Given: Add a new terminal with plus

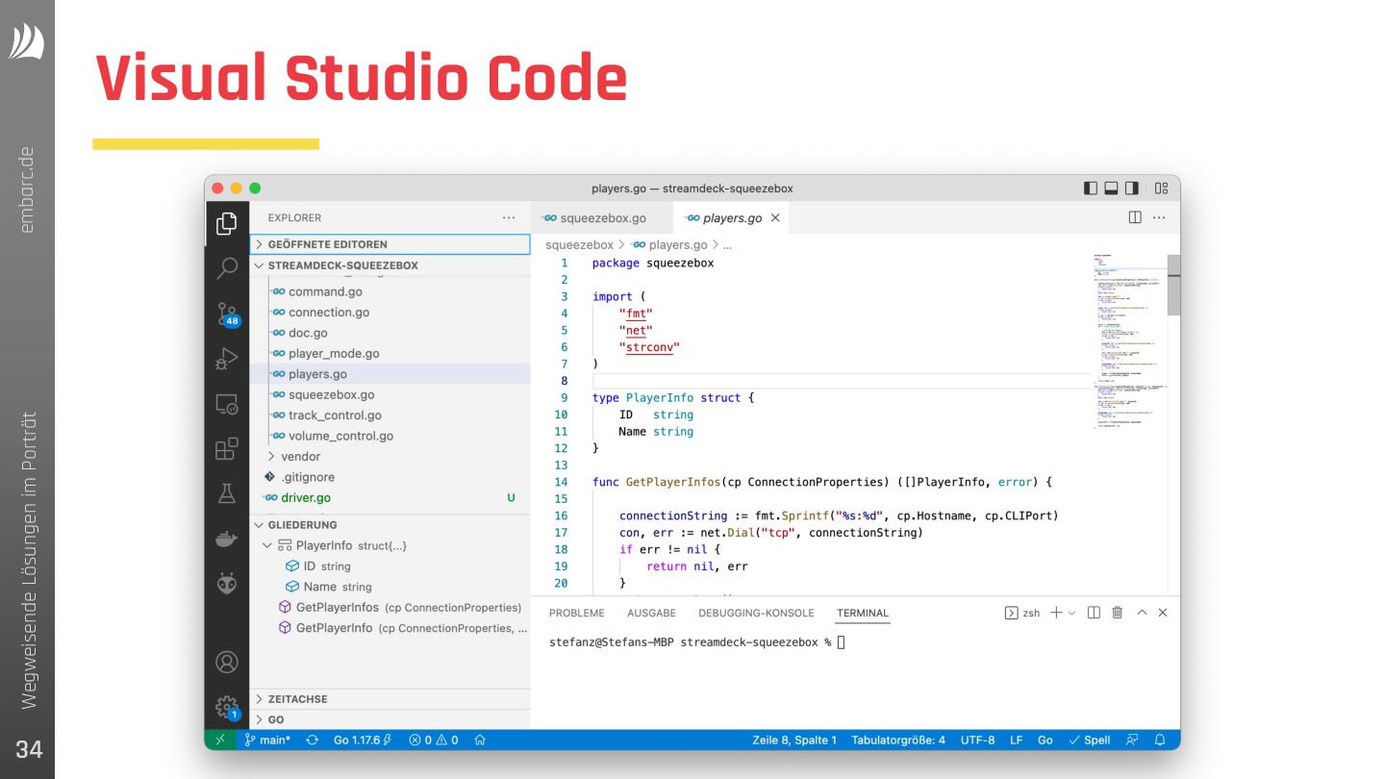Looking at the screenshot, I should pos(1056,613).
